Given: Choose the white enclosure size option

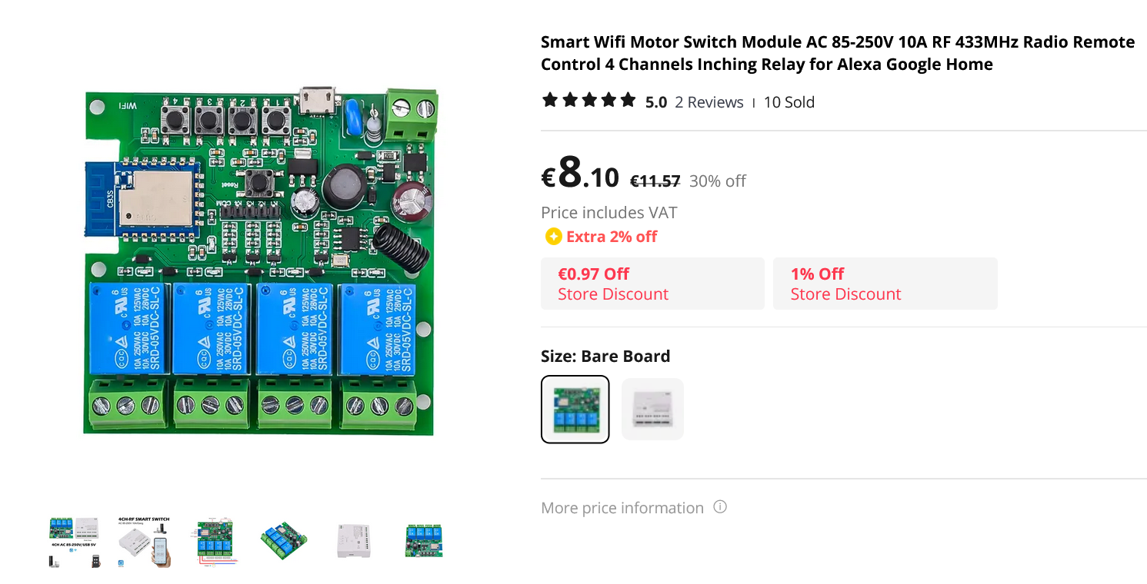Looking at the screenshot, I should (x=652, y=409).
